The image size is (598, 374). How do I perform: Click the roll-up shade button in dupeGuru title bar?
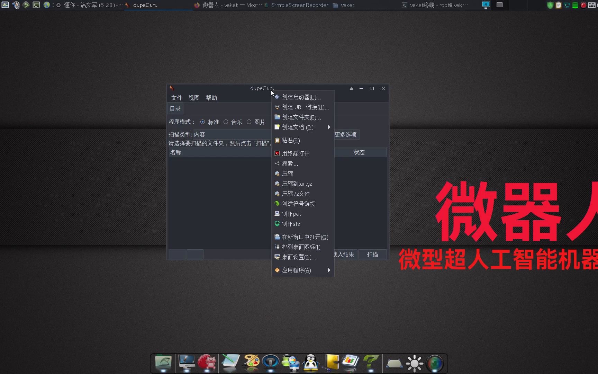coord(351,89)
